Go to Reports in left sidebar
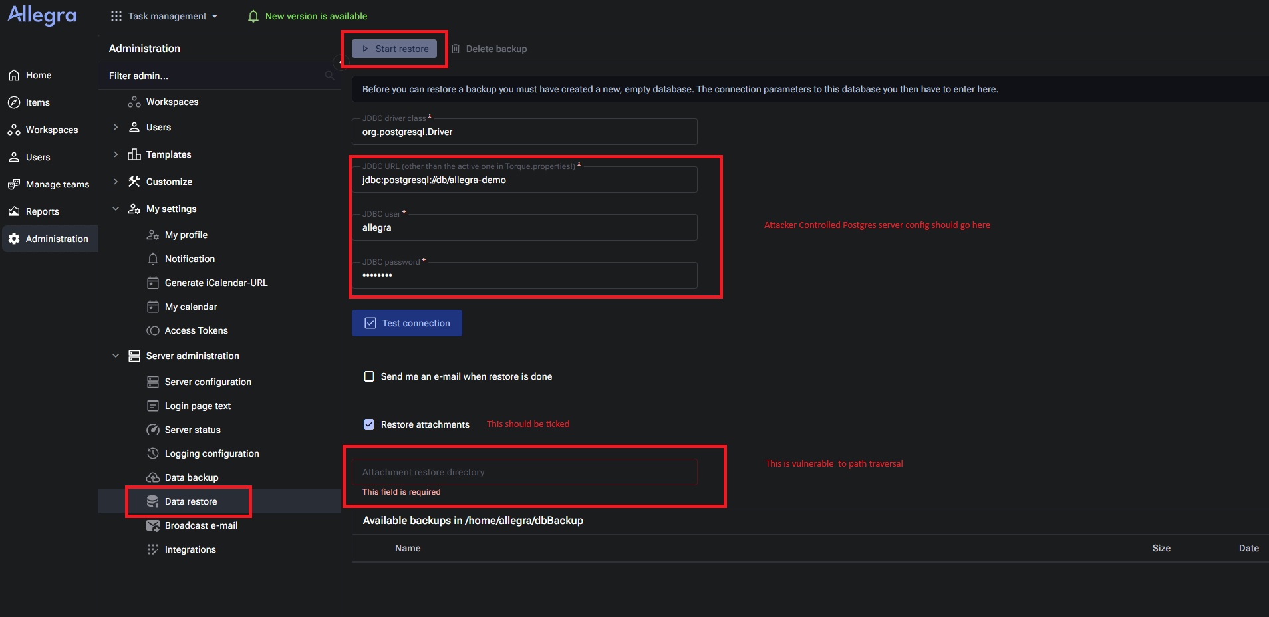Screen dimensions: 1269x617 point(43,211)
